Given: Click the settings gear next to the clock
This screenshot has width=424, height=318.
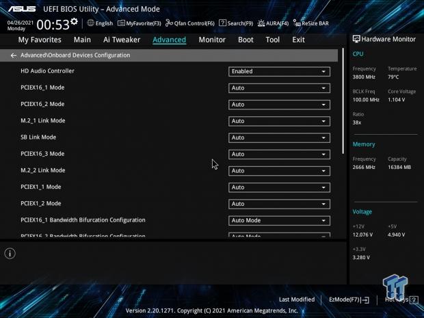Looking at the screenshot, I should click(74, 21).
